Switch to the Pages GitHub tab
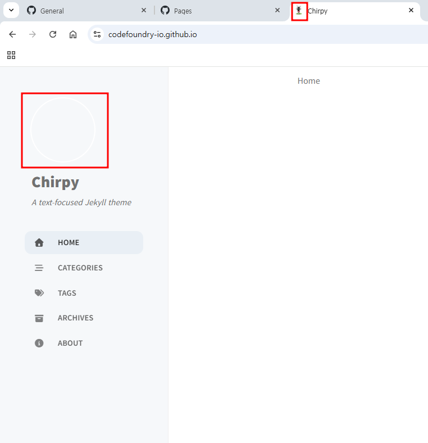The width and height of the screenshot is (428, 443). click(221, 11)
